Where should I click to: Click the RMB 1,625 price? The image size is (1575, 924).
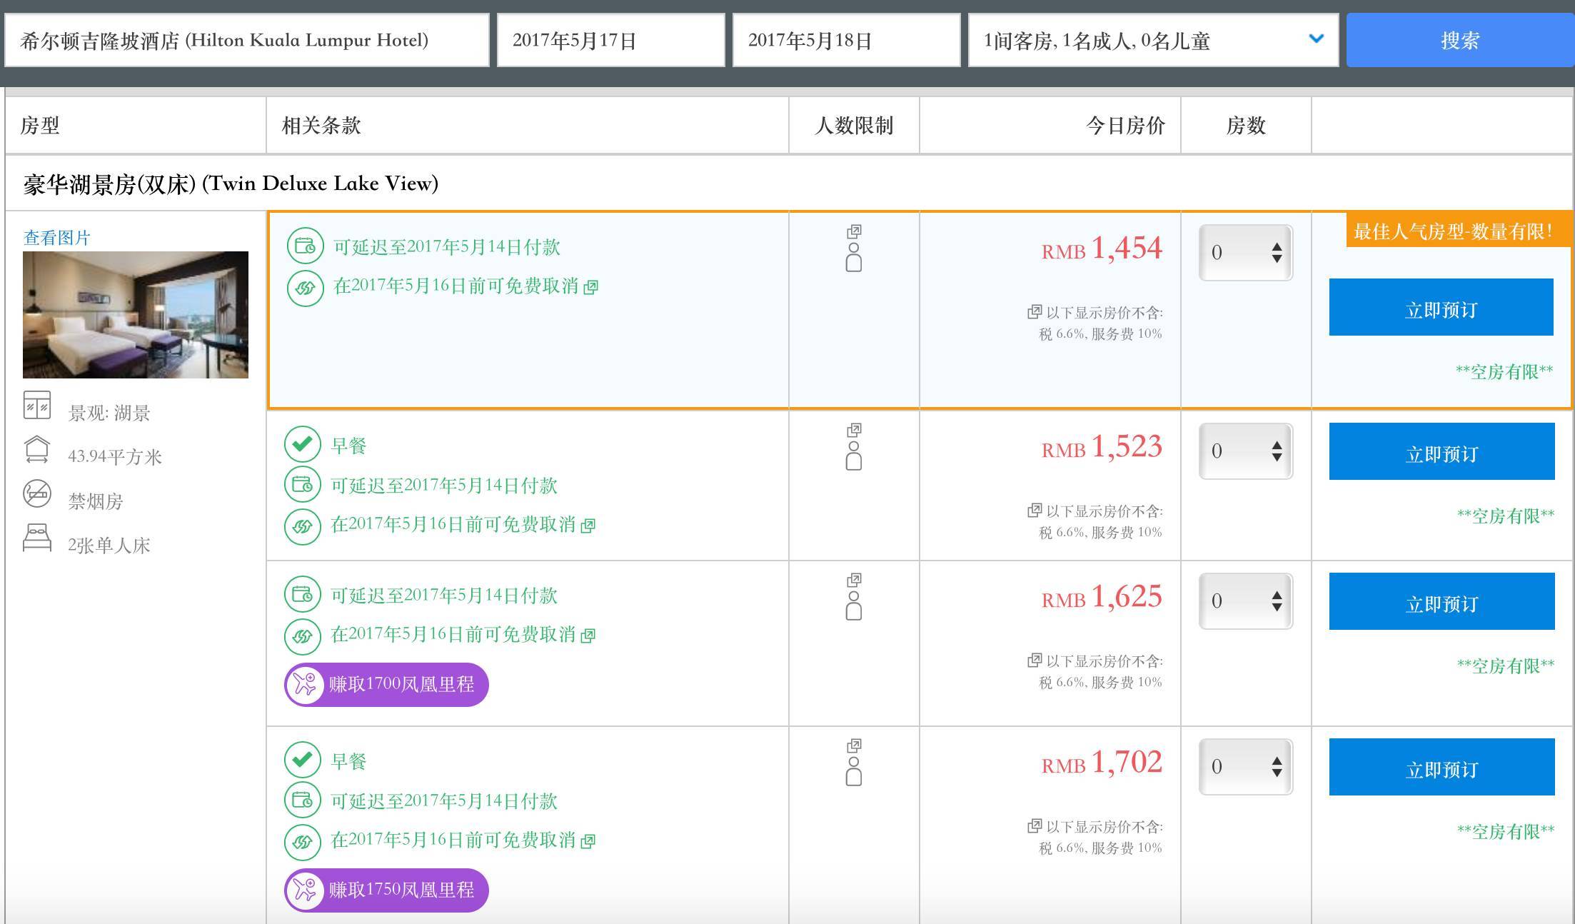[1102, 597]
